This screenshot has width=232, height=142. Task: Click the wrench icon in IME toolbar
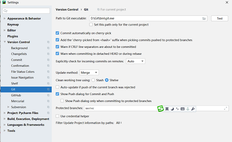(x=193, y=109)
